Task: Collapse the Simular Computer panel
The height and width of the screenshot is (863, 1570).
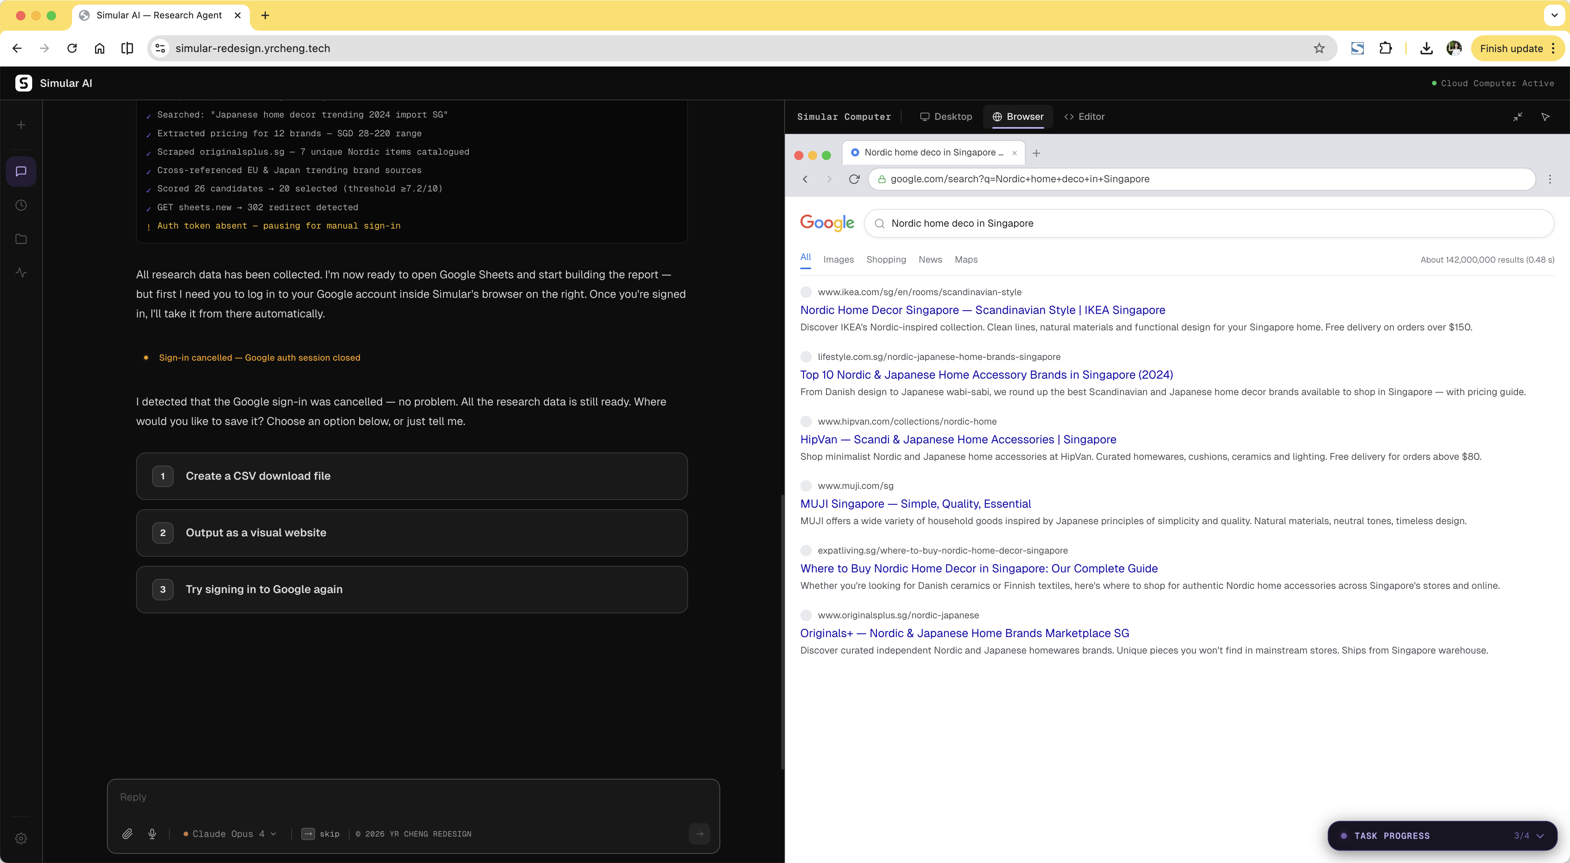Action: pos(1518,117)
